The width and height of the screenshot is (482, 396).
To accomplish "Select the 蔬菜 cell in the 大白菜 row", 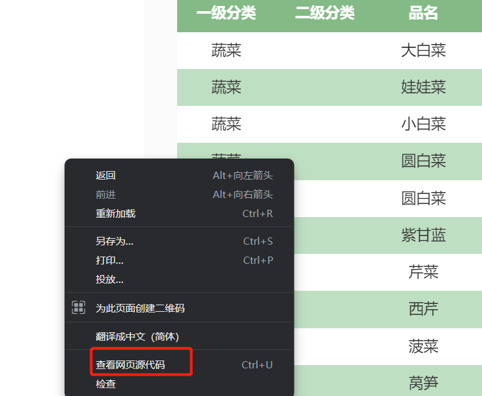I will [227, 51].
